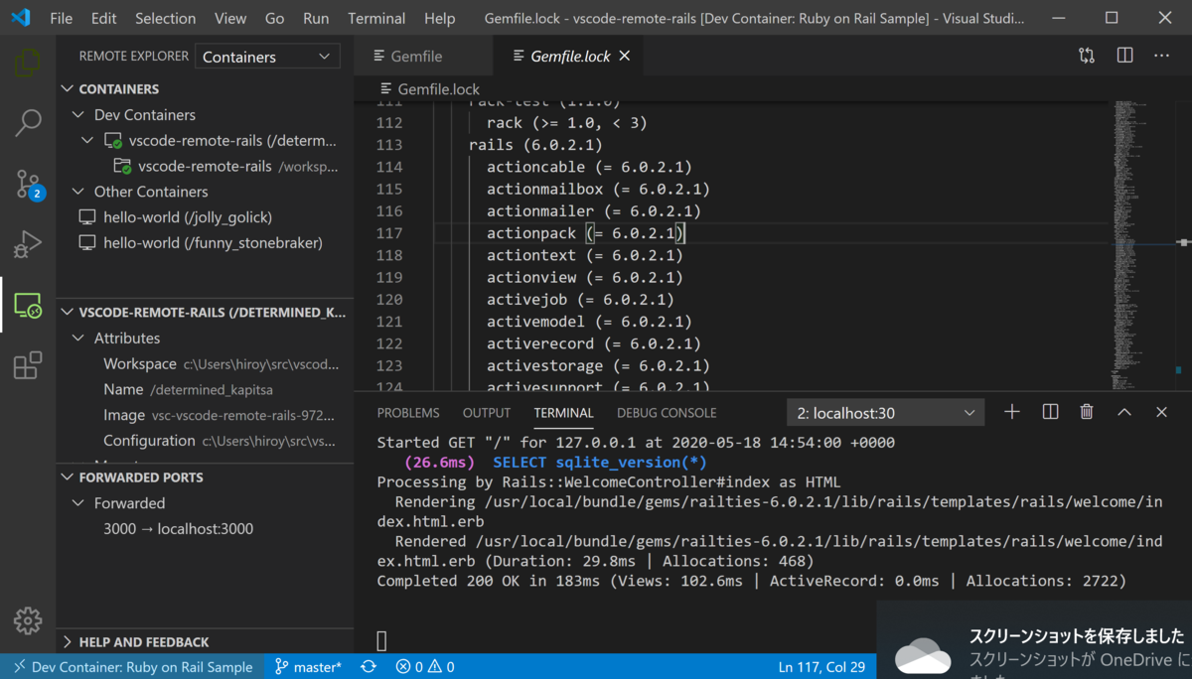
Task: Select the Name /determined_kapitsa attribute
Action: click(x=205, y=390)
